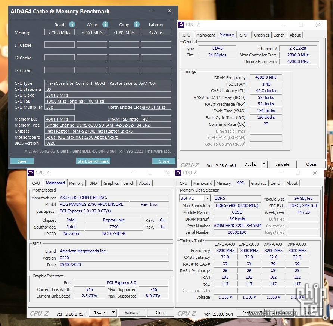Open Bench tab in CPU-Z SPD window
Screen dimensions: 333x326
tap(276, 183)
